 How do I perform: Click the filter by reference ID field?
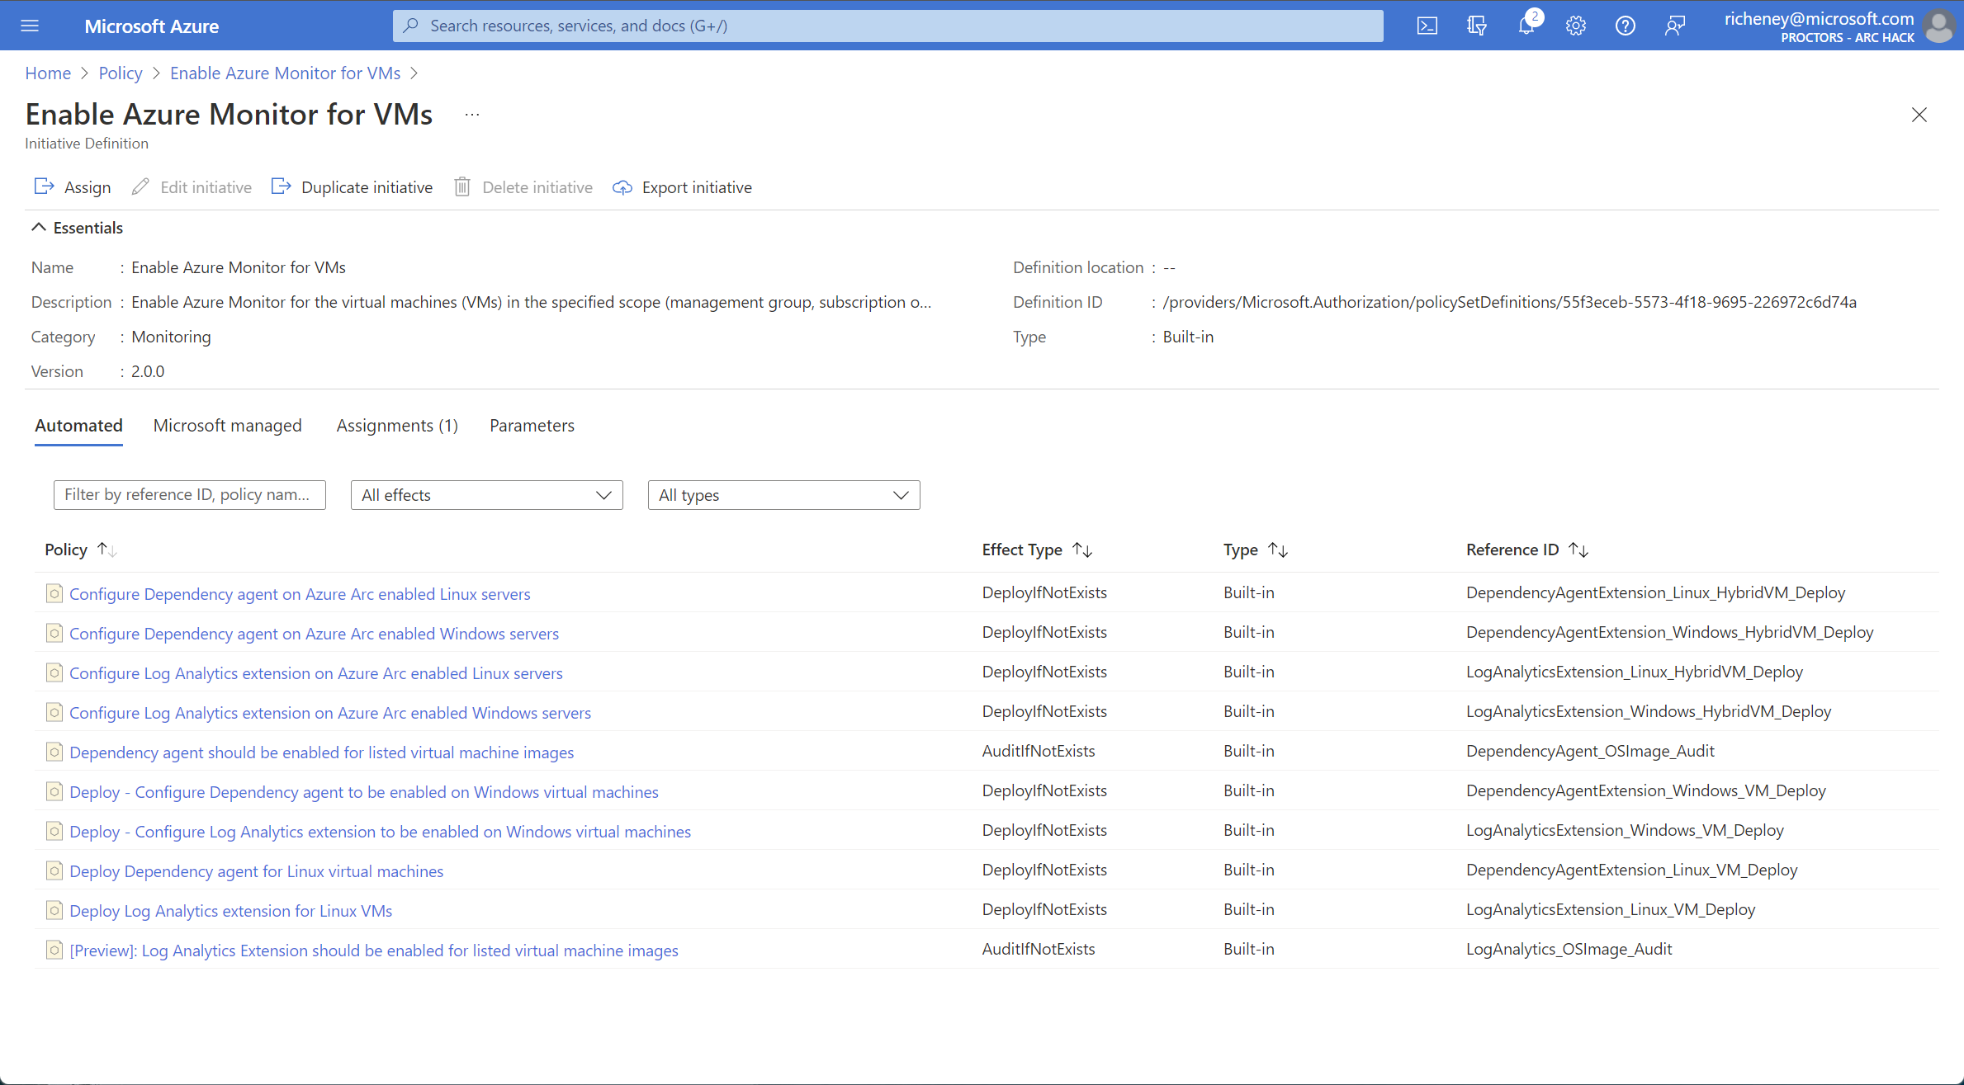[189, 494]
